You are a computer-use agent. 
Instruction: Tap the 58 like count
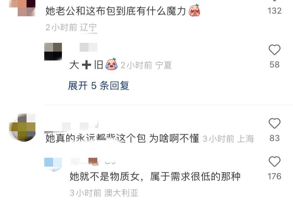(x=275, y=65)
